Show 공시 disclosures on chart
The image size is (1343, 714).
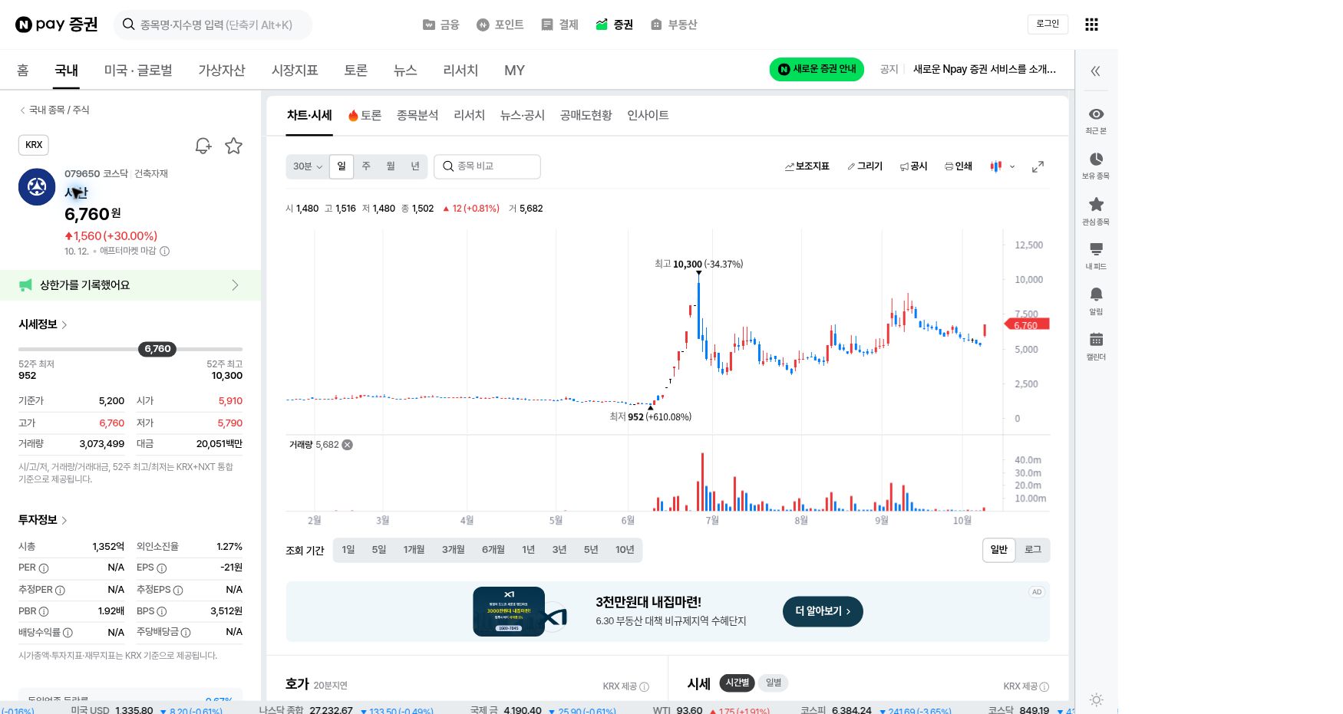tap(913, 166)
